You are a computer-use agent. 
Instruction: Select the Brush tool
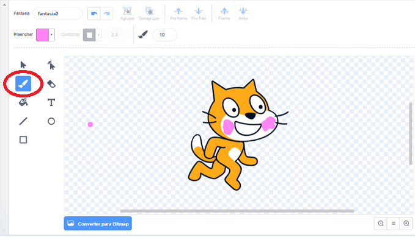[x=23, y=83]
